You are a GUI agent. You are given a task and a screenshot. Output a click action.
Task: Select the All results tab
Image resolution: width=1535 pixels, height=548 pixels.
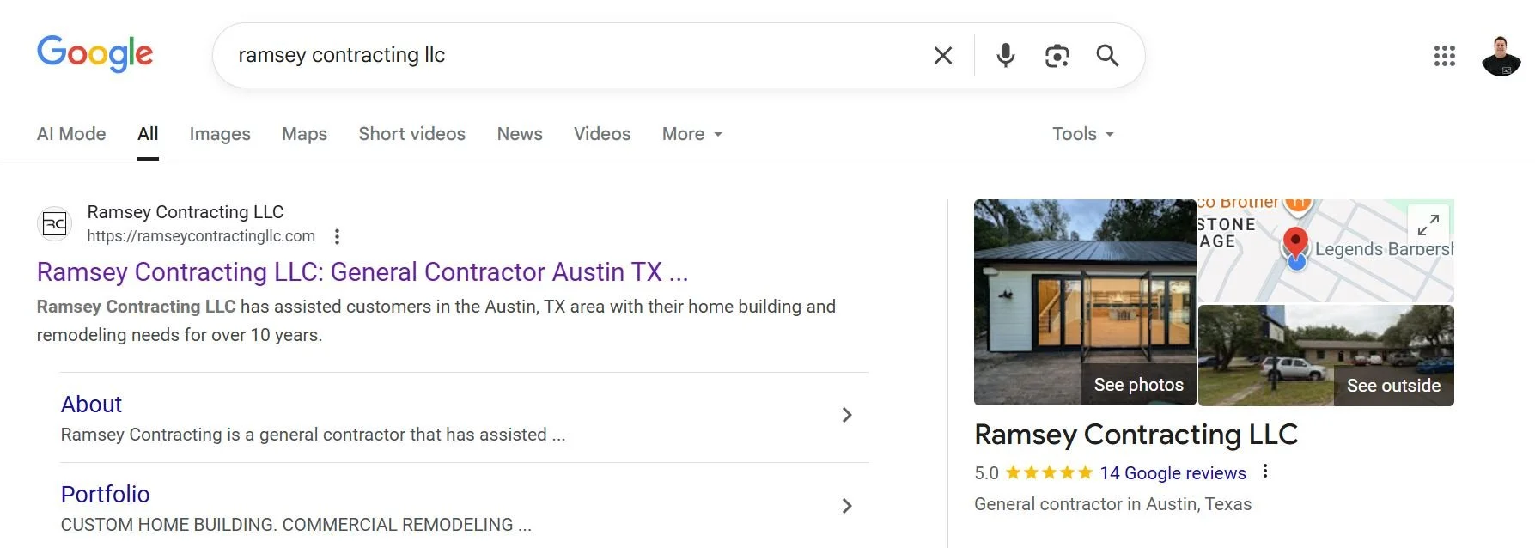(148, 134)
